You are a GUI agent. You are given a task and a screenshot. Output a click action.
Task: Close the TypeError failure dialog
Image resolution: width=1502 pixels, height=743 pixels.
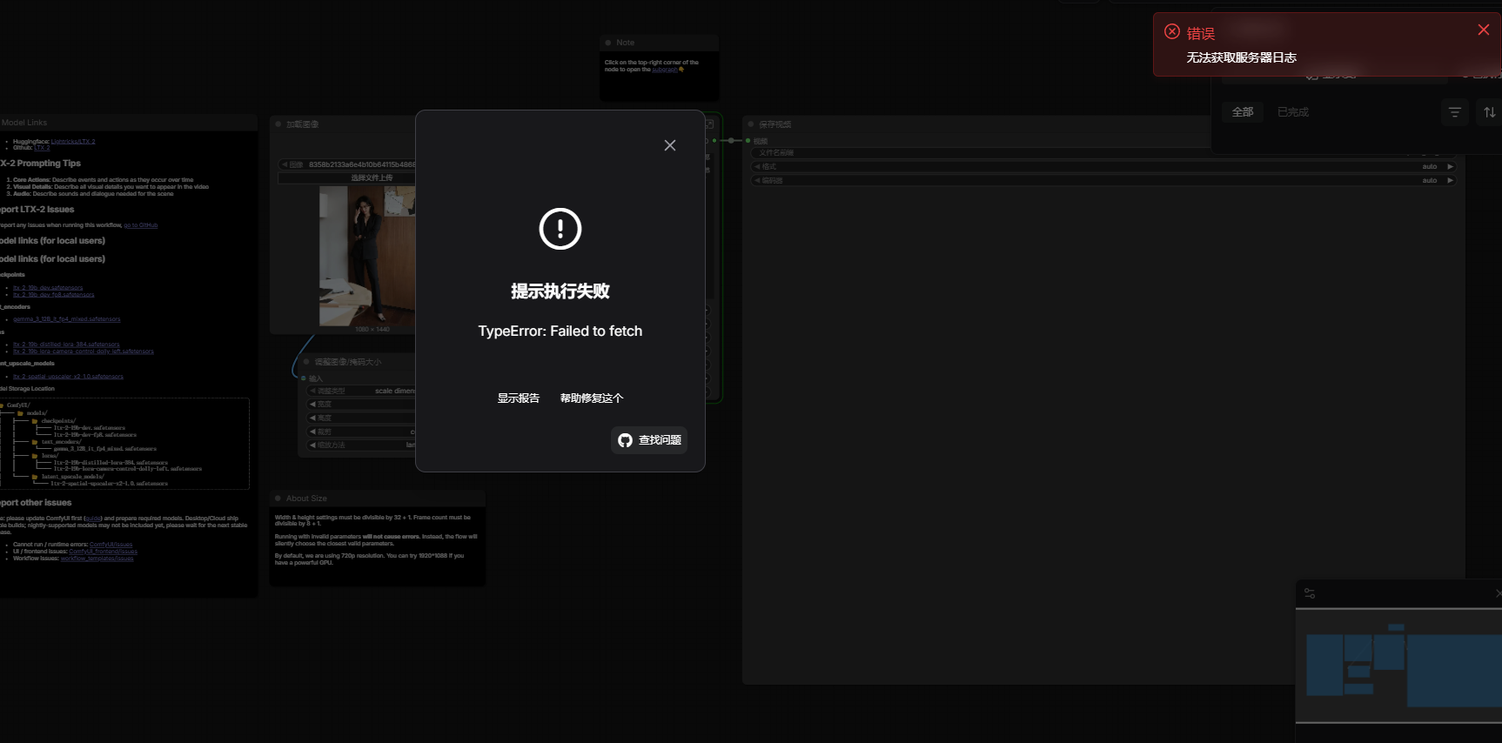669,145
